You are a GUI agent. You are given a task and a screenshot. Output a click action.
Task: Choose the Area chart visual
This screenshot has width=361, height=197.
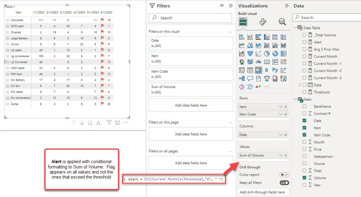pos(250,45)
